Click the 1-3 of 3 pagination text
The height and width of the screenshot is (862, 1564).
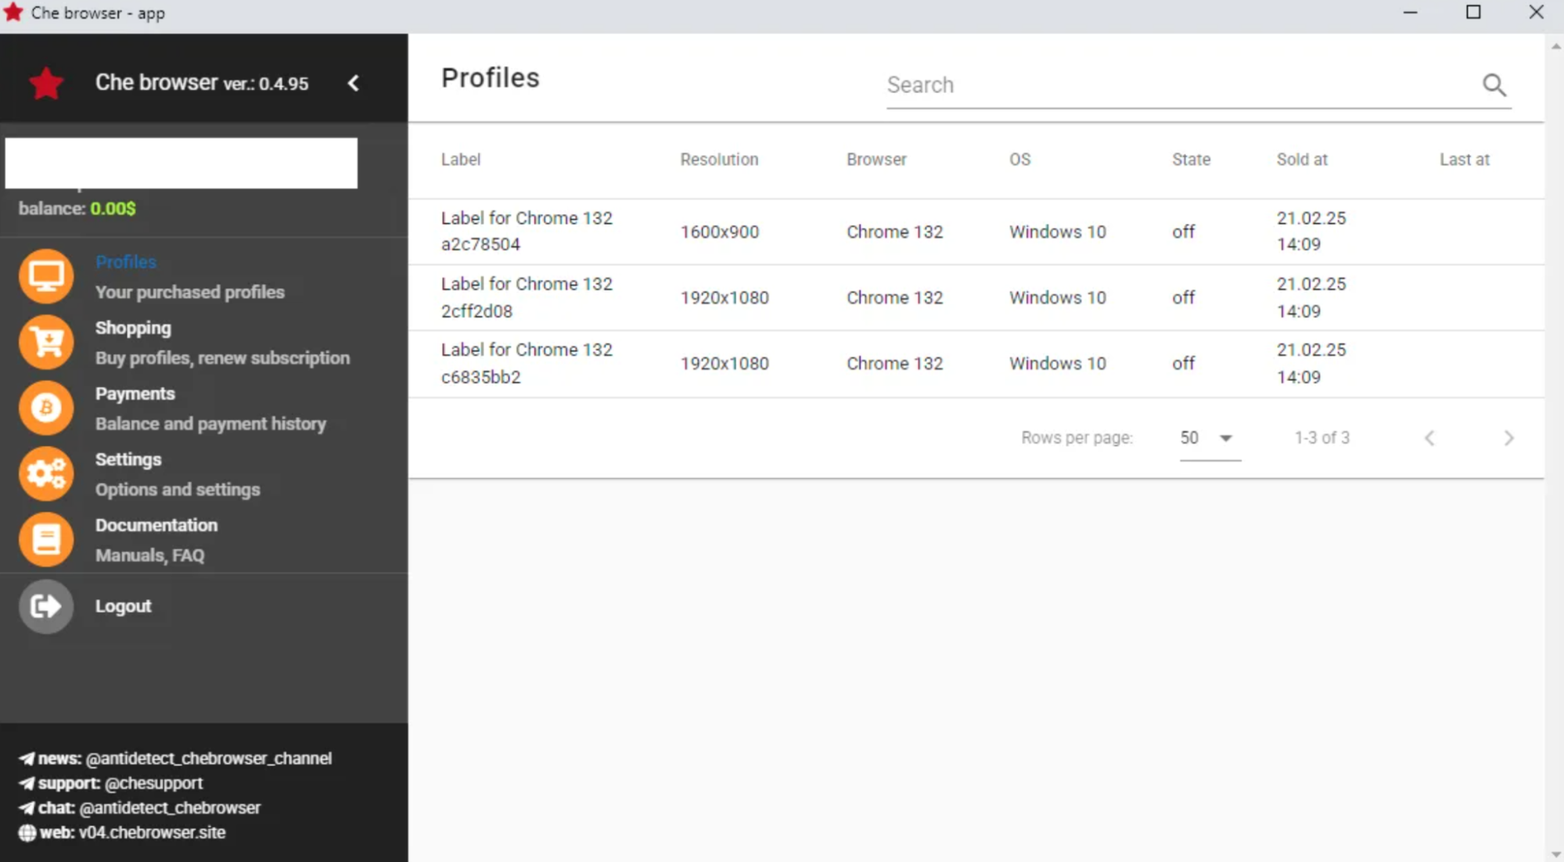pyautogui.click(x=1321, y=438)
